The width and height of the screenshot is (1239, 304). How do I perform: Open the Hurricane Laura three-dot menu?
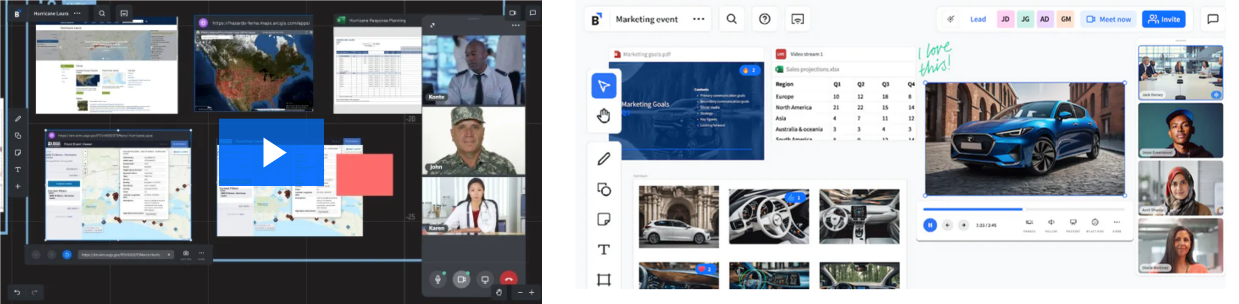click(77, 13)
